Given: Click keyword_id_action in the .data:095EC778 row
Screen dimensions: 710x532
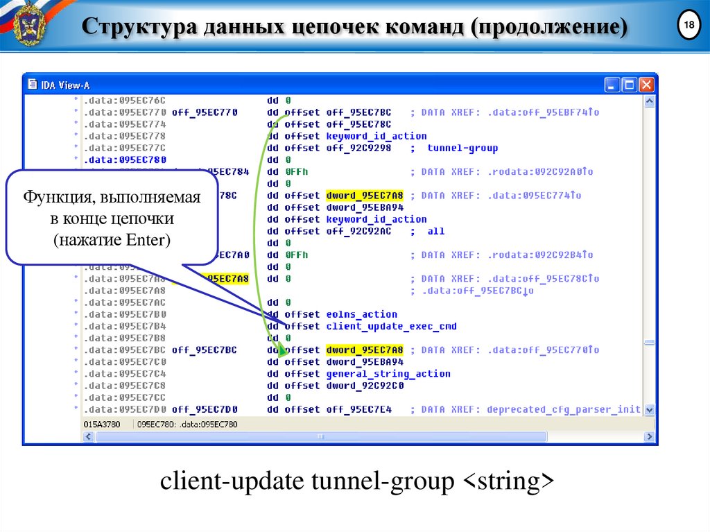Looking at the screenshot, I should pos(376,136).
